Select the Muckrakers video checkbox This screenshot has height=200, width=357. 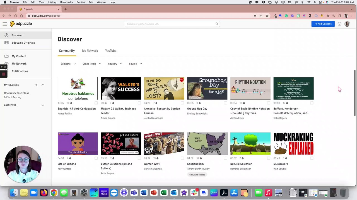(x=312, y=158)
